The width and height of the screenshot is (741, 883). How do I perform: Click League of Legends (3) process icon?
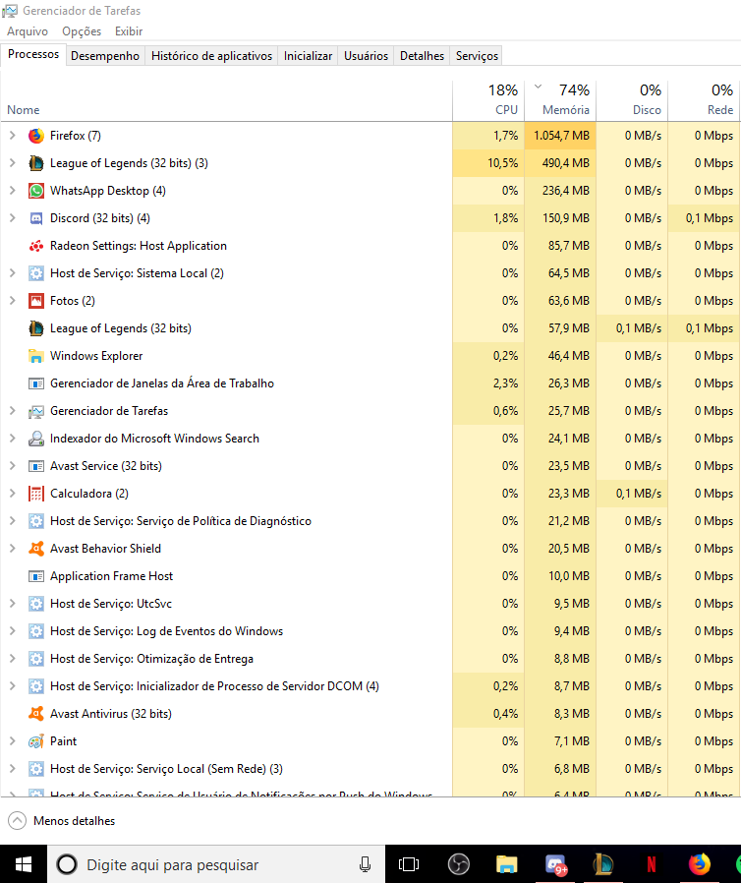(36, 163)
